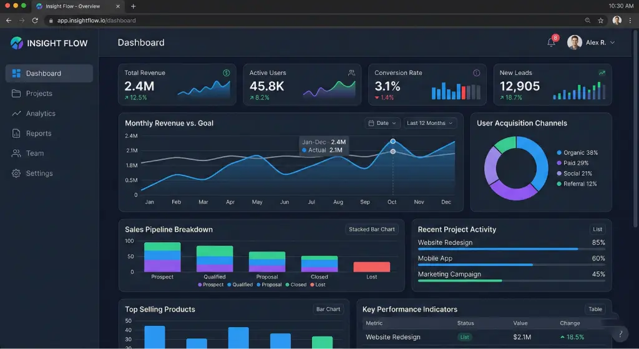The width and height of the screenshot is (639, 349).
Task: Toggle List view in Recent Project Activity
Action: pyautogui.click(x=597, y=229)
